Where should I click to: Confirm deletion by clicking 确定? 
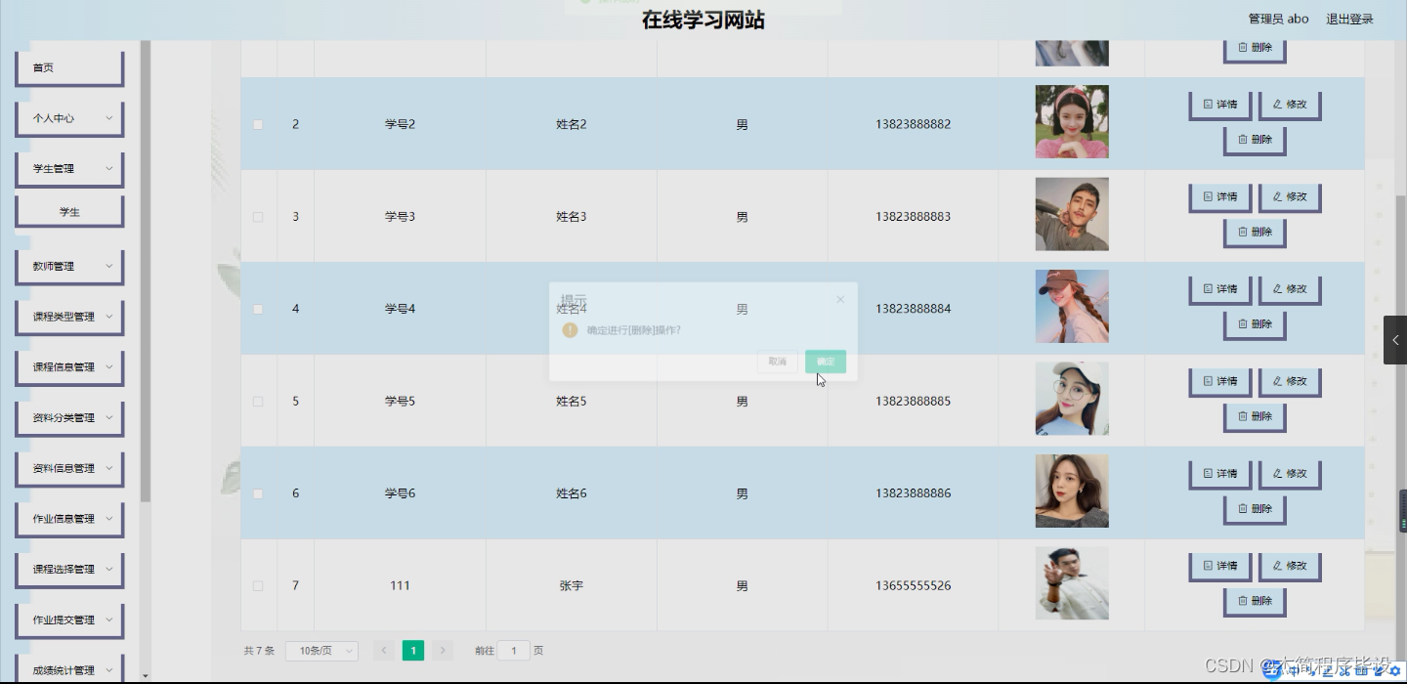click(x=825, y=362)
